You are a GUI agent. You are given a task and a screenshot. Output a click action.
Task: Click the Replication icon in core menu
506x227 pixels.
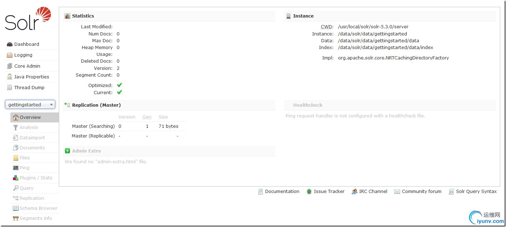coord(15,198)
